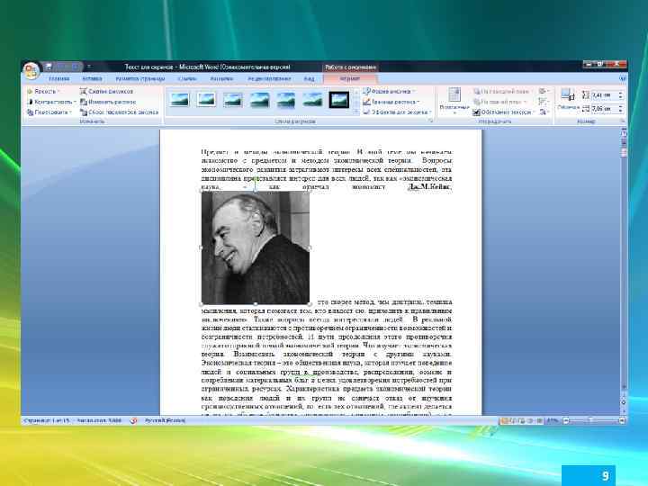Viewport: 648px width, 486px height.
Task: Click page count indicator in status bar
Action: pyautogui.click(x=46, y=420)
